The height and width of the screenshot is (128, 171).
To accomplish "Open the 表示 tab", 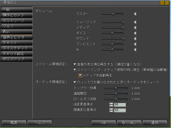I will click(x=16, y=31).
